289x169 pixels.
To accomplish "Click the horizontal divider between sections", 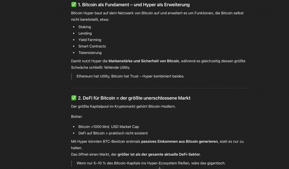I will click(x=159, y=88).
